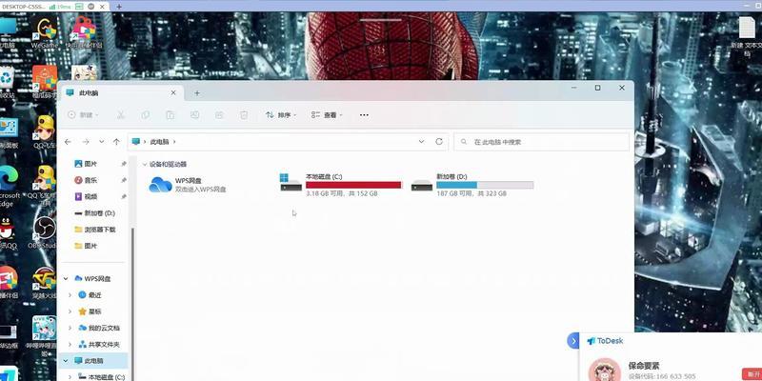Click the 在 此电脑 中搜索 search box

point(541,142)
